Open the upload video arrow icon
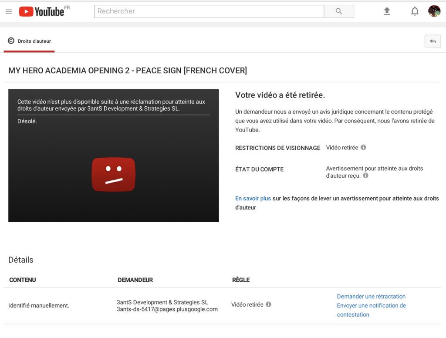Image resolution: width=446 pixels, height=338 pixels. (387, 11)
